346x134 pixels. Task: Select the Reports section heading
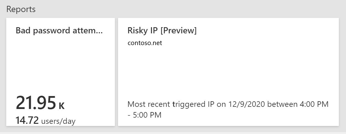tap(21, 9)
